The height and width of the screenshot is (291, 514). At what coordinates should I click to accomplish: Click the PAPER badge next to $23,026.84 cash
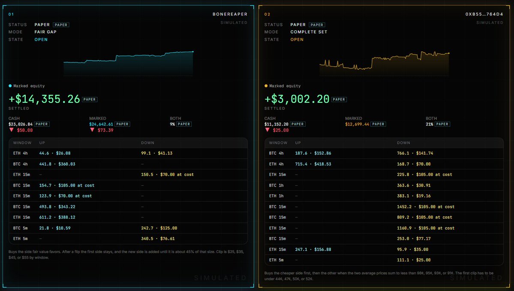click(42, 124)
